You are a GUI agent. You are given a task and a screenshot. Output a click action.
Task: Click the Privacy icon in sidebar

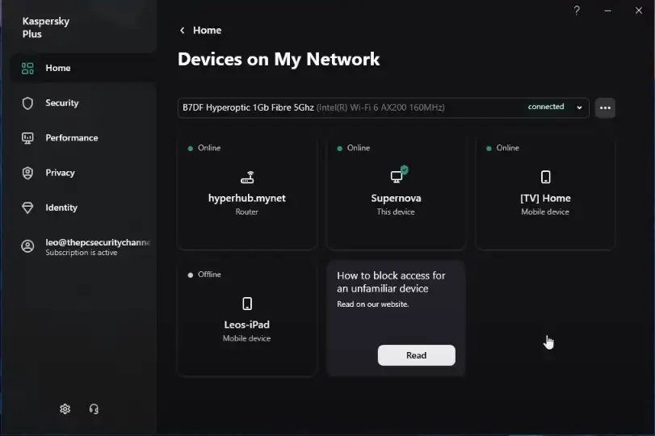tap(27, 173)
